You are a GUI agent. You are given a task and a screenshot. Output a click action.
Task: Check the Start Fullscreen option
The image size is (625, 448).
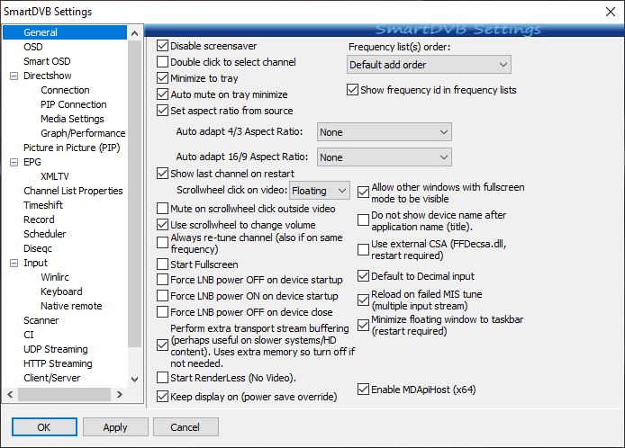tap(162, 264)
